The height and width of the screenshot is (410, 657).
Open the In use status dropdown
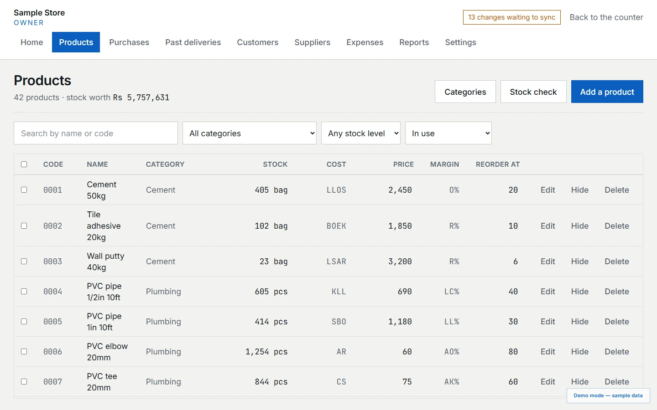pyautogui.click(x=448, y=133)
